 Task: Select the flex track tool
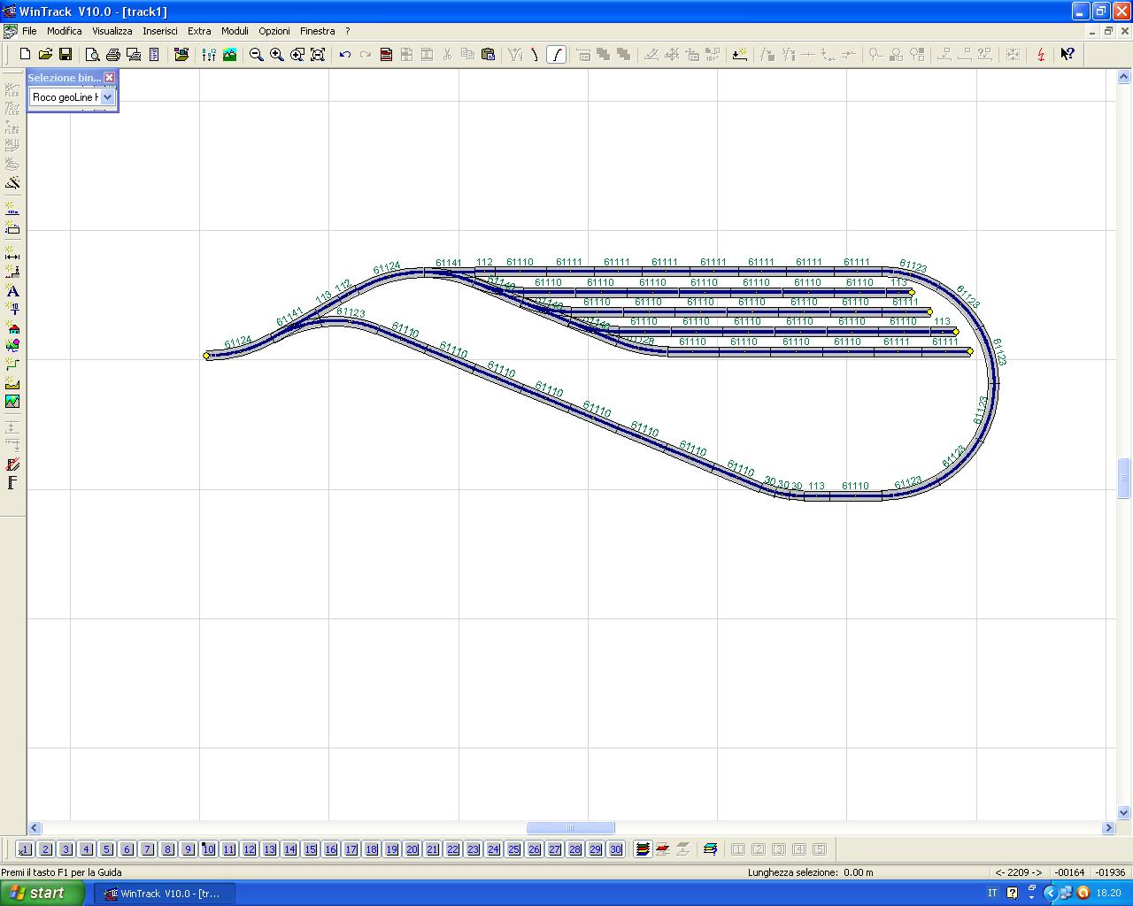point(12,88)
